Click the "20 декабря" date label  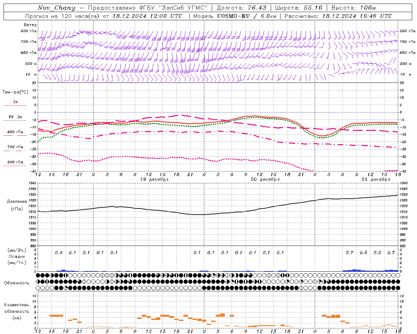(x=265, y=179)
